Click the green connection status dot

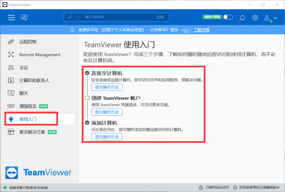[x=5, y=187]
